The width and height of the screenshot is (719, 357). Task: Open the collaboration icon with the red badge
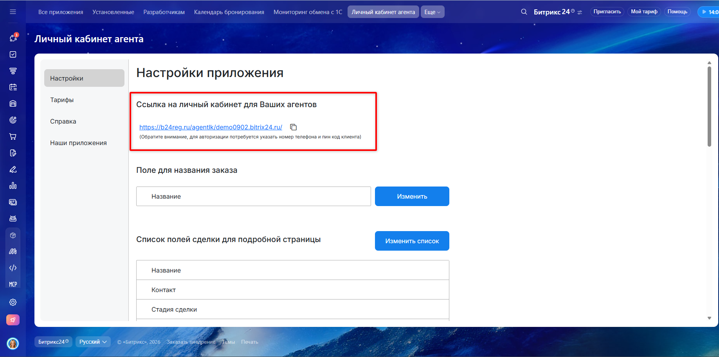pyautogui.click(x=13, y=38)
